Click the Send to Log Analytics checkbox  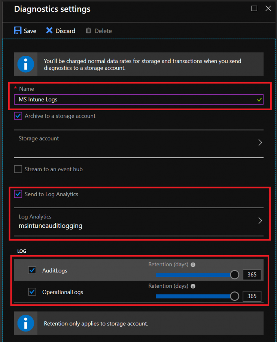[18, 194]
